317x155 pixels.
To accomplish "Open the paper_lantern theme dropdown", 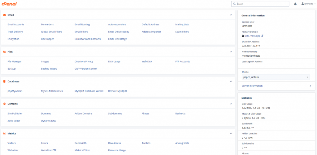I will [x=276, y=77].
